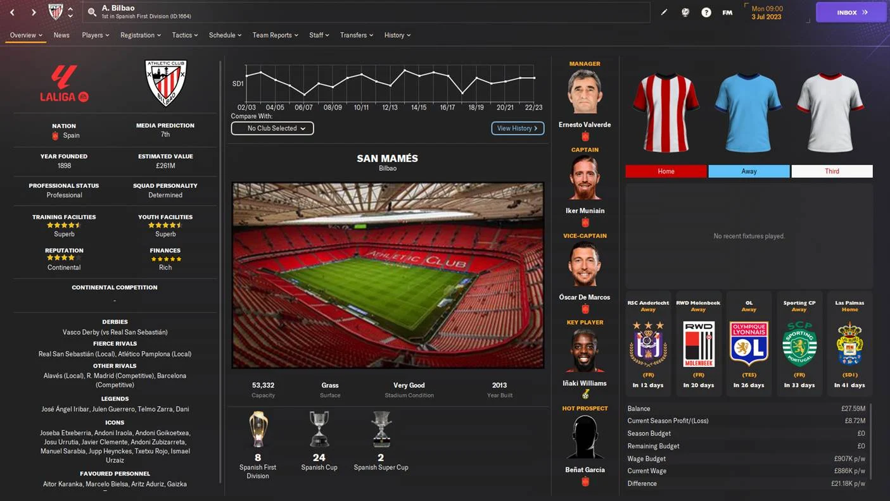
Task: Click the View History button
Action: 518,128
